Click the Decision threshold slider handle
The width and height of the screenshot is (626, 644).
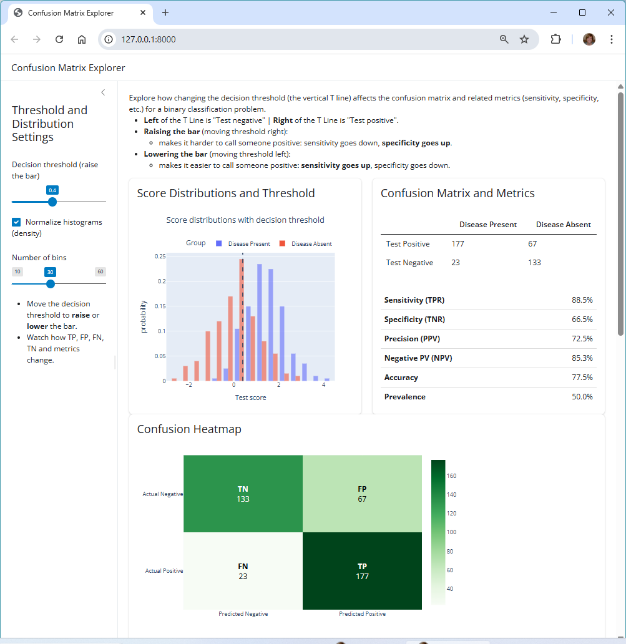click(52, 202)
